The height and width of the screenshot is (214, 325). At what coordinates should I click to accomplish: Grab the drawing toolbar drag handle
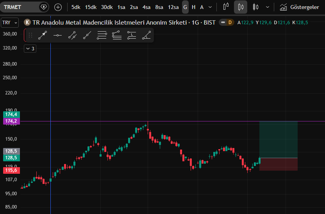coord(30,35)
